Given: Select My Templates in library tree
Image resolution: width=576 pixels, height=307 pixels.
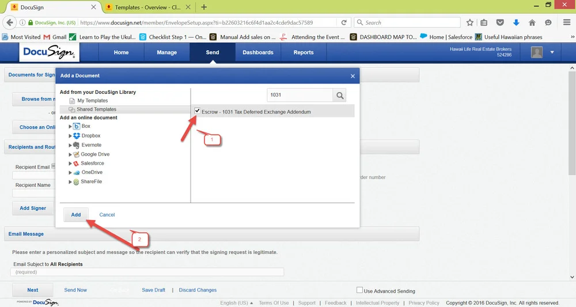Looking at the screenshot, I should click(93, 101).
